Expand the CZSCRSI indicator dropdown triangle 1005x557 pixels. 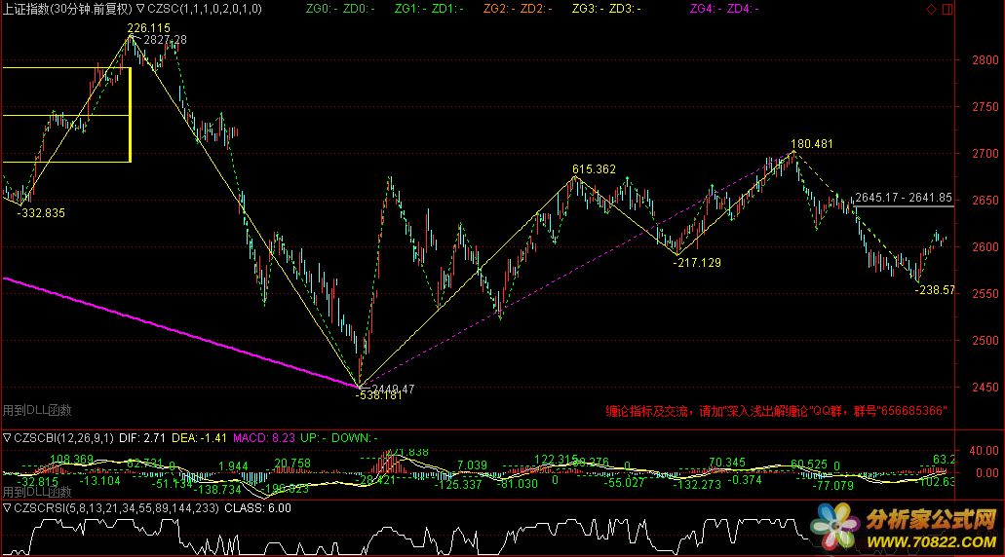(x=7, y=507)
